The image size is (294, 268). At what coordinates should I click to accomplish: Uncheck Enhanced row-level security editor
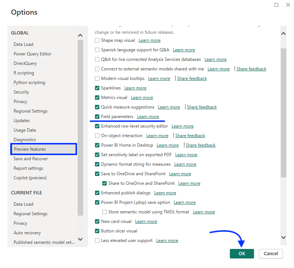click(x=97, y=126)
